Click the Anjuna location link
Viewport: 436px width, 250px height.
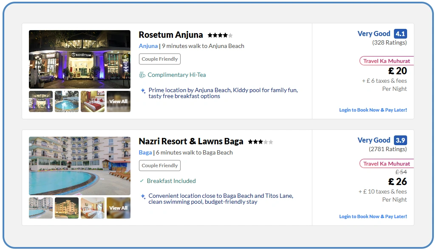coord(148,46)
